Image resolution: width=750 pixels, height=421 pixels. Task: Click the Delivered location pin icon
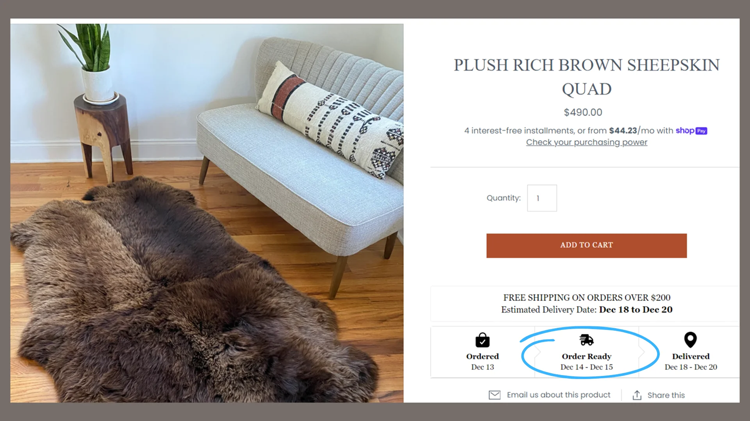(x=690, y=339)
